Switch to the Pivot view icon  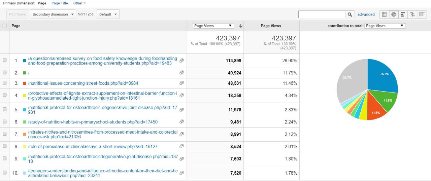422,14
